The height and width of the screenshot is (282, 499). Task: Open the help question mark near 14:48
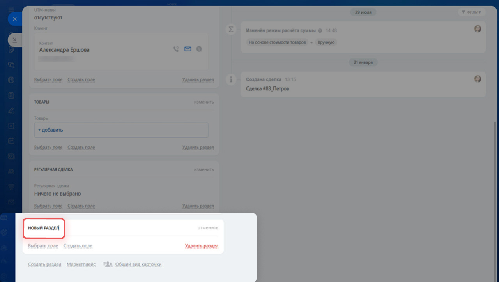coord(320,30)
